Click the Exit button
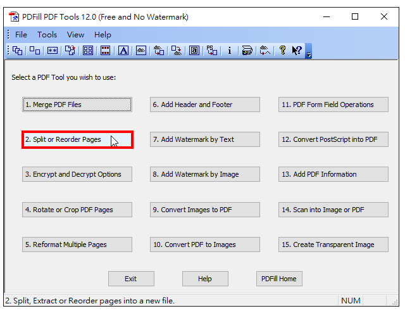405x311 pixels. (131, 279)
